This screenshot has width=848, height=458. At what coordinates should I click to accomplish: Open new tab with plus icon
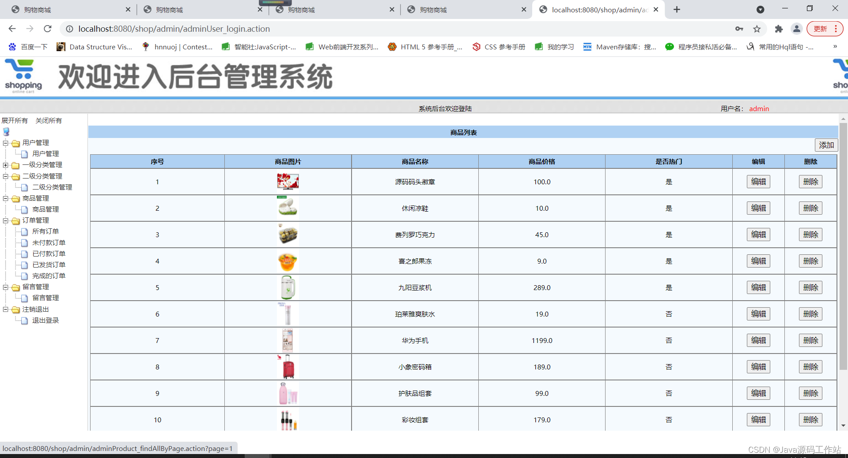pos(677,9)
